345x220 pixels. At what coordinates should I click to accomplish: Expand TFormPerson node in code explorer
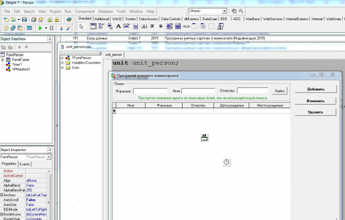[x=62, y=58]
